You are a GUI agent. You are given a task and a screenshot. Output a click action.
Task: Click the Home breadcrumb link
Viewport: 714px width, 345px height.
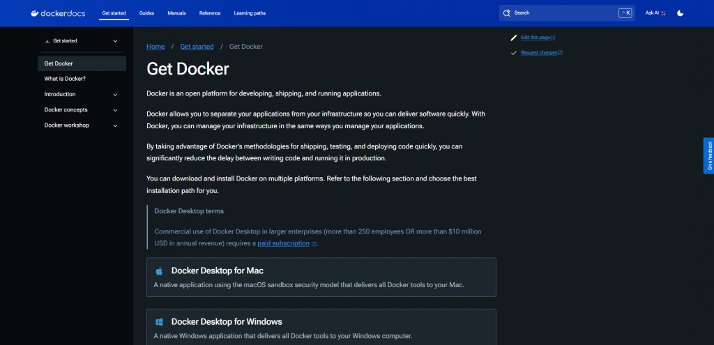tap(155, 47)
